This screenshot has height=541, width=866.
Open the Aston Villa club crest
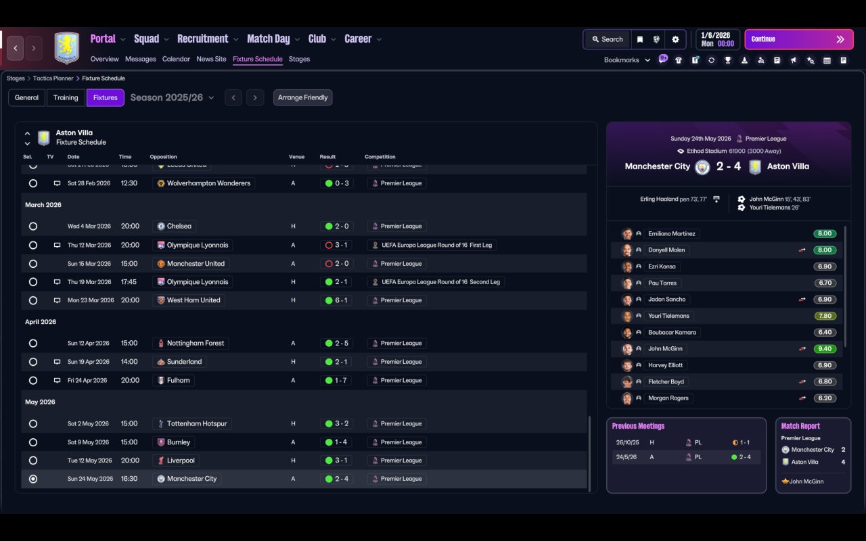click(x=67, y=48)
